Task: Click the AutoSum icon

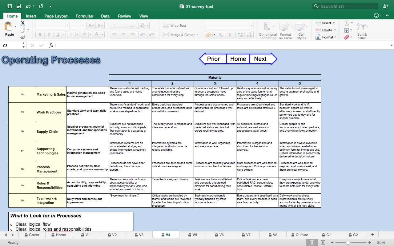Action: pos(347,23)
